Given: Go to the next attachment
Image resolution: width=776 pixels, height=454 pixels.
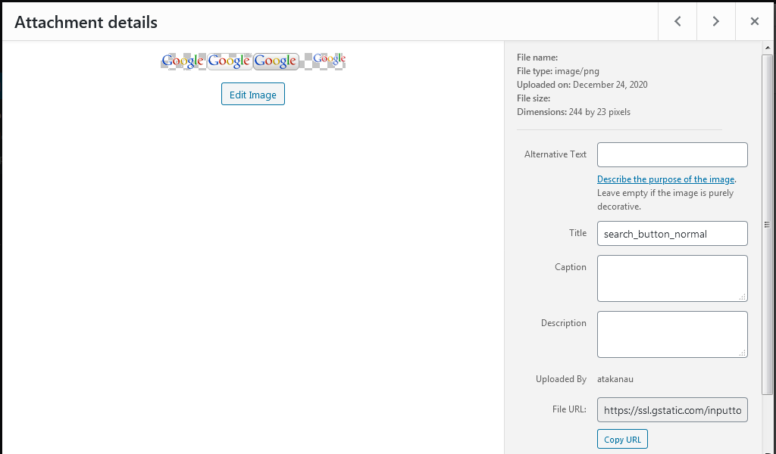Looking at the screenshot, I should pos(716,21).
